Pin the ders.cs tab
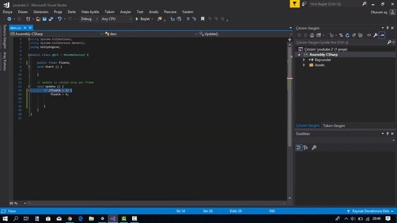Viewport: 397px width, 223px height. (x=25, y=27)
